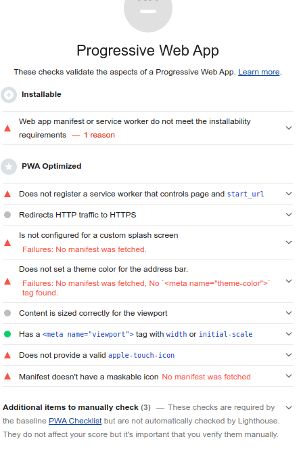Screen dimensions: 301x456
Task: Click gray circle beside Content sized correctly
Action: click(x=7, y=313)
